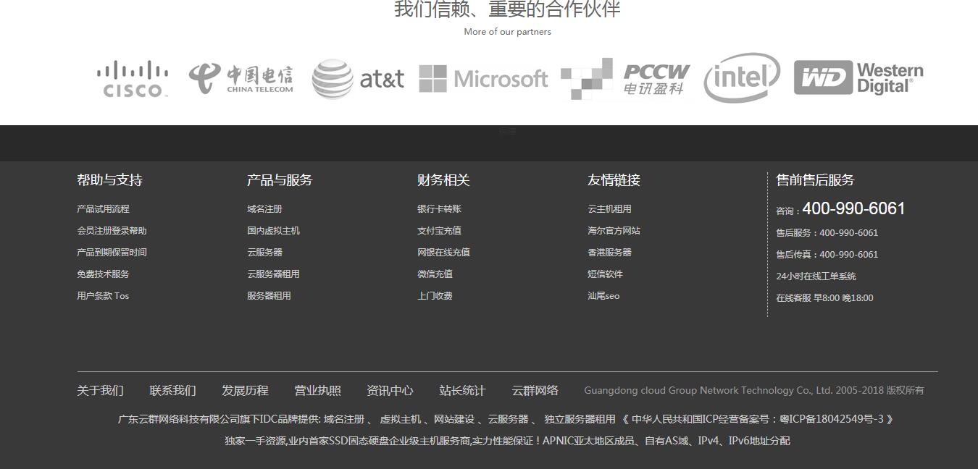Open the PCCW 电讯盈科 logo

[x=626, y=79]
